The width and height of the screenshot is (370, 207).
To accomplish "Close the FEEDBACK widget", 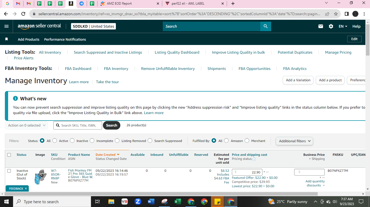I will (x=26, y=189).
